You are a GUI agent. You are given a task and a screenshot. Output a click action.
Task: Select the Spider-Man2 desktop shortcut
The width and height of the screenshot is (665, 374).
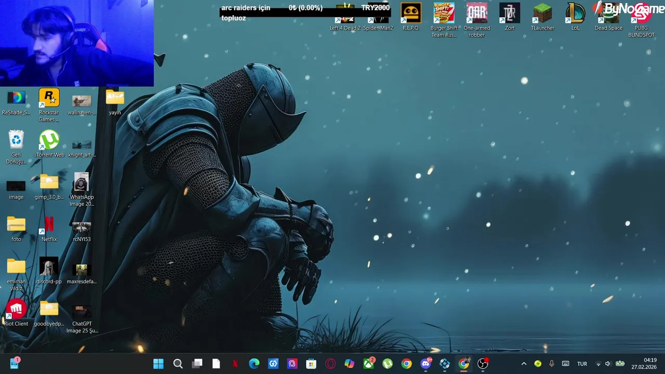378,17
